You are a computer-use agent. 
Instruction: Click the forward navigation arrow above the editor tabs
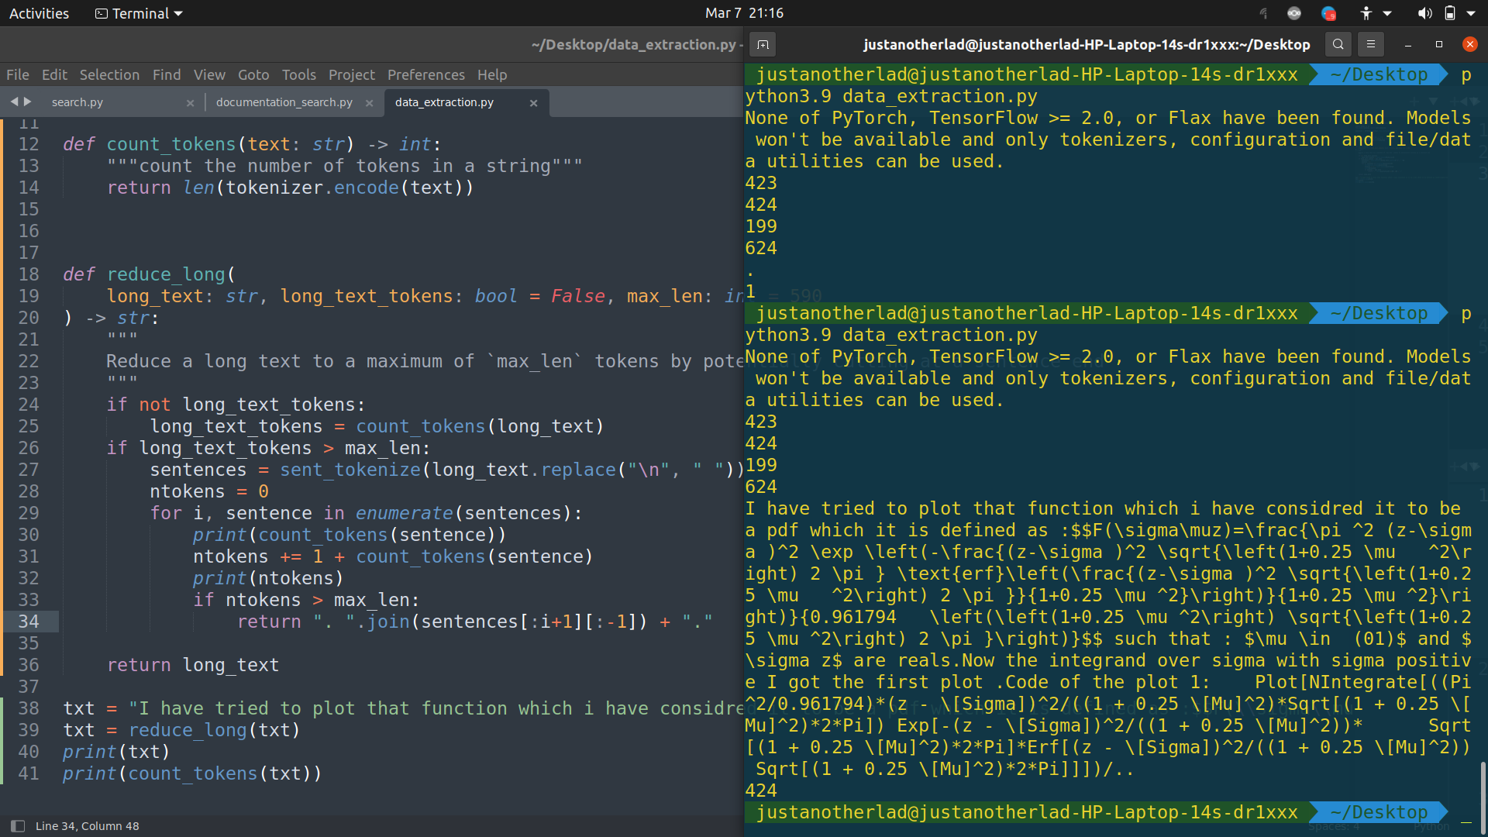29,102
